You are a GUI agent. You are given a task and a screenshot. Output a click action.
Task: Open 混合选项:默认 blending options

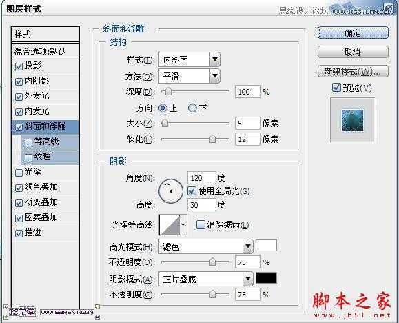point(45,51)
